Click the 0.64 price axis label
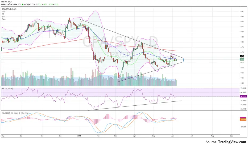This screenshot has width=248, height=146. (242, 83)
